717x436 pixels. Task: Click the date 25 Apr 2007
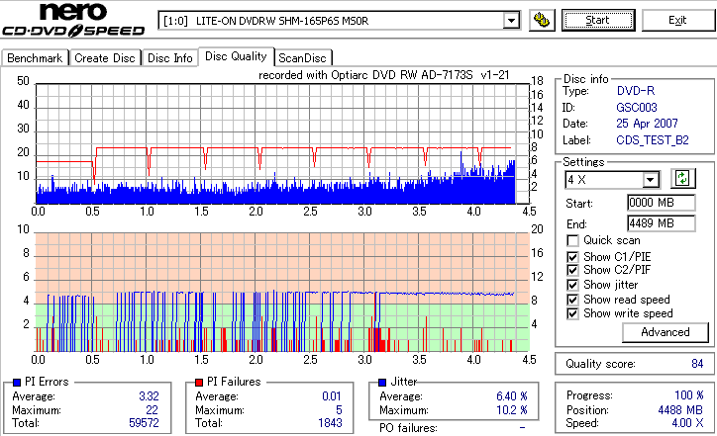(x=647, y=124)
